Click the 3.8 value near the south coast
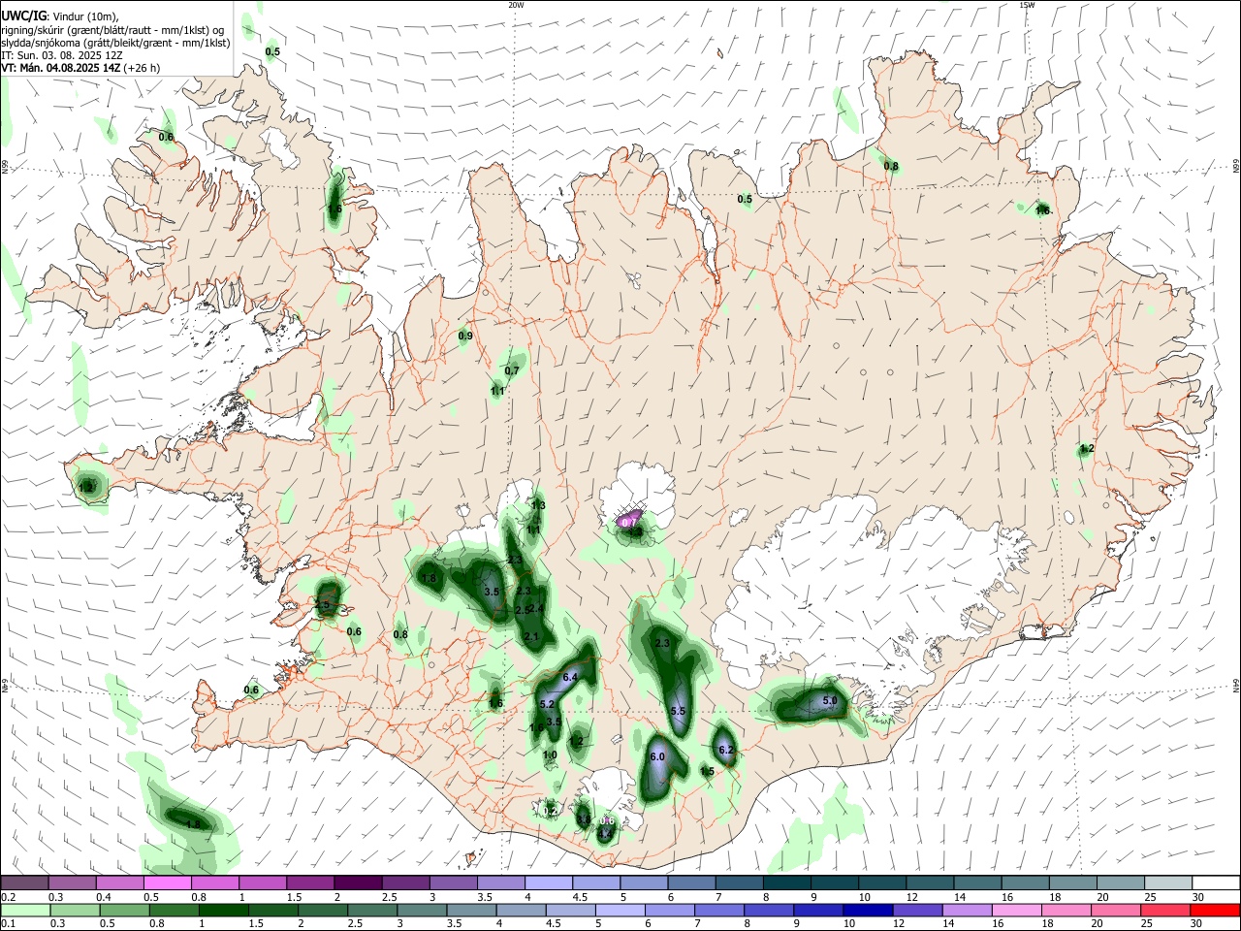This screenshot has height=931, width=1241. pyautogui.click(x=584, y=819)
